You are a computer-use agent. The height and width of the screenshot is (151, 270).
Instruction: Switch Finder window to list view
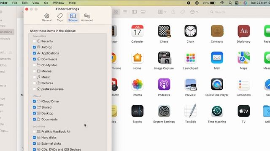[125, 12]
